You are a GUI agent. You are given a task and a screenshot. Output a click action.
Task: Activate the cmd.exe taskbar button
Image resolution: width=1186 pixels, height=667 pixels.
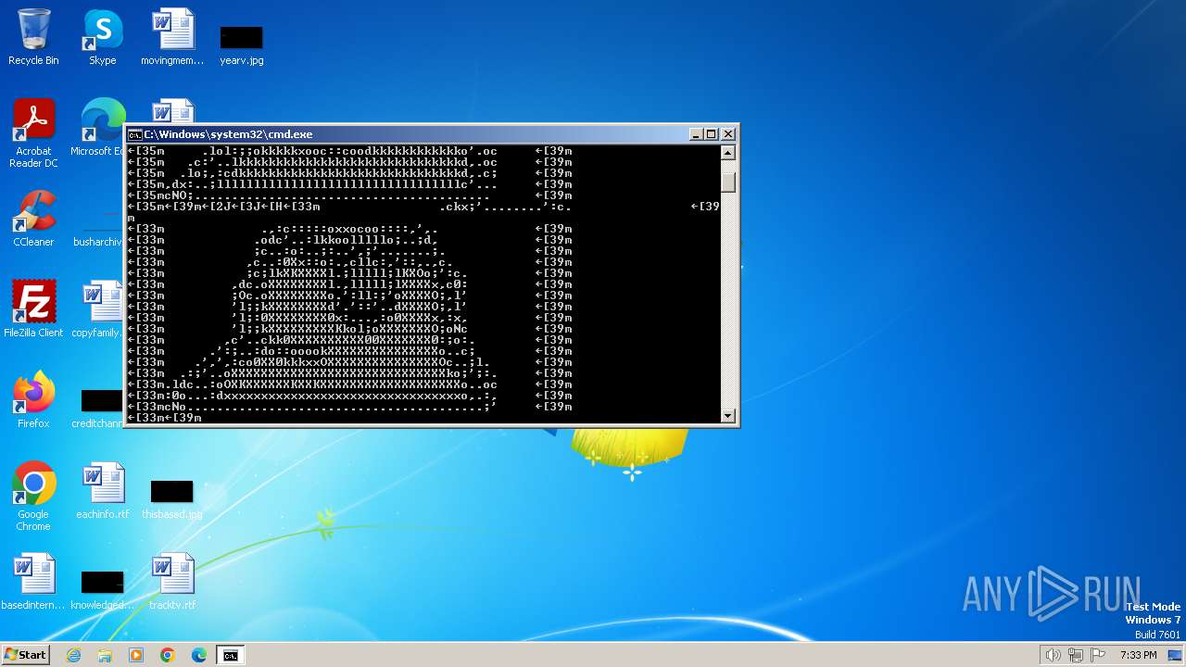(230, 655)
